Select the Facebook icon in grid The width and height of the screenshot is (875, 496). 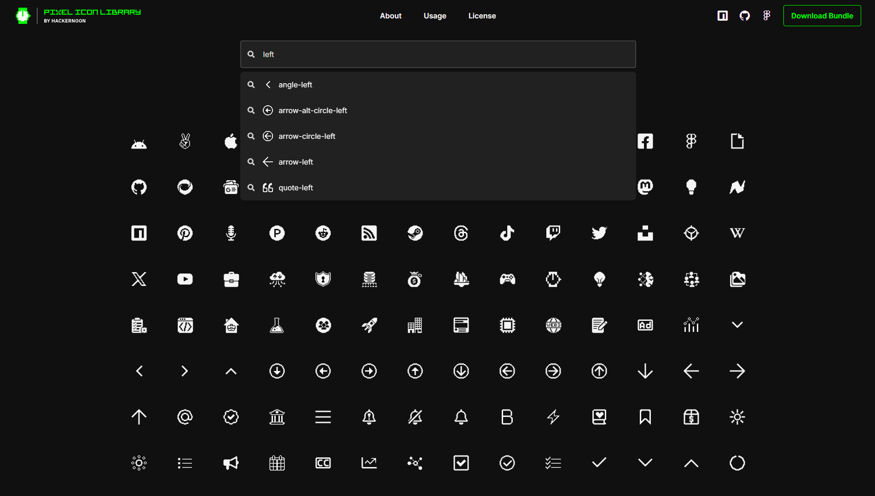pos(645,141)
